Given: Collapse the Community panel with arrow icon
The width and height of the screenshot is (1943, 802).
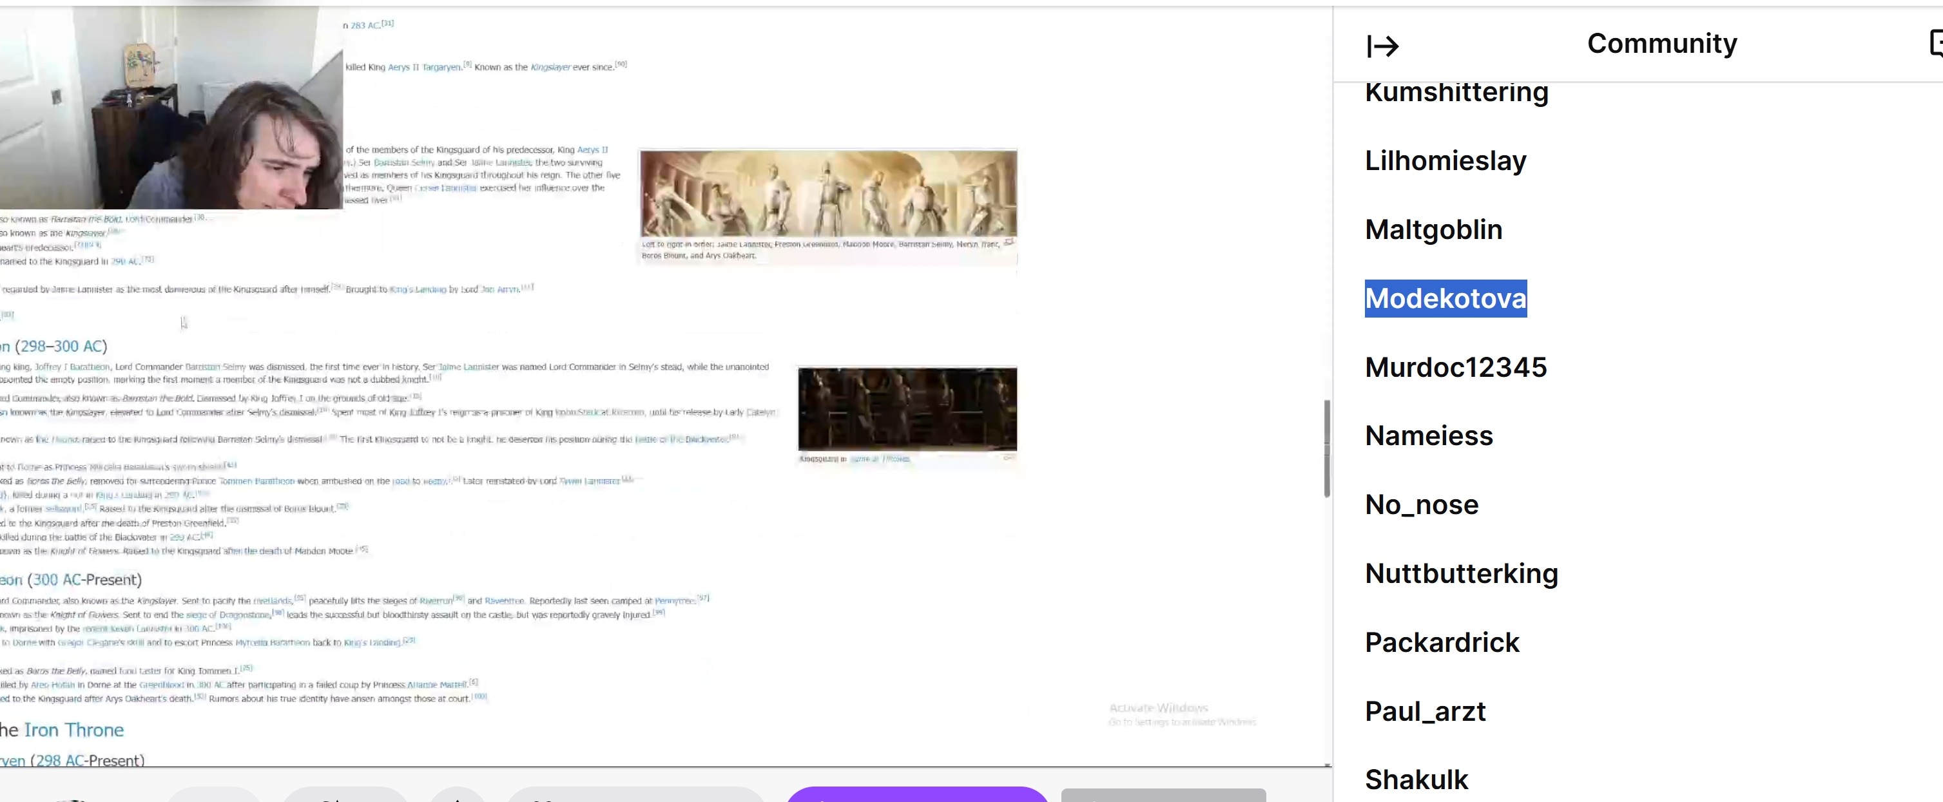Looking at the screenshot, I should click(1382, 46).
